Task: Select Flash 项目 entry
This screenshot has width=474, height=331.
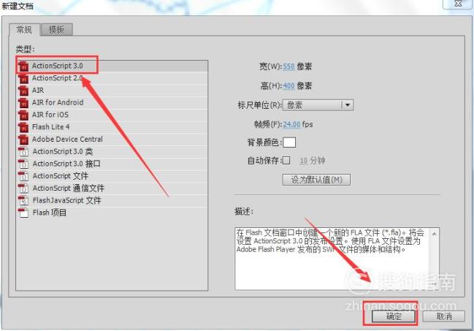Action: click(x=112, y=213)
